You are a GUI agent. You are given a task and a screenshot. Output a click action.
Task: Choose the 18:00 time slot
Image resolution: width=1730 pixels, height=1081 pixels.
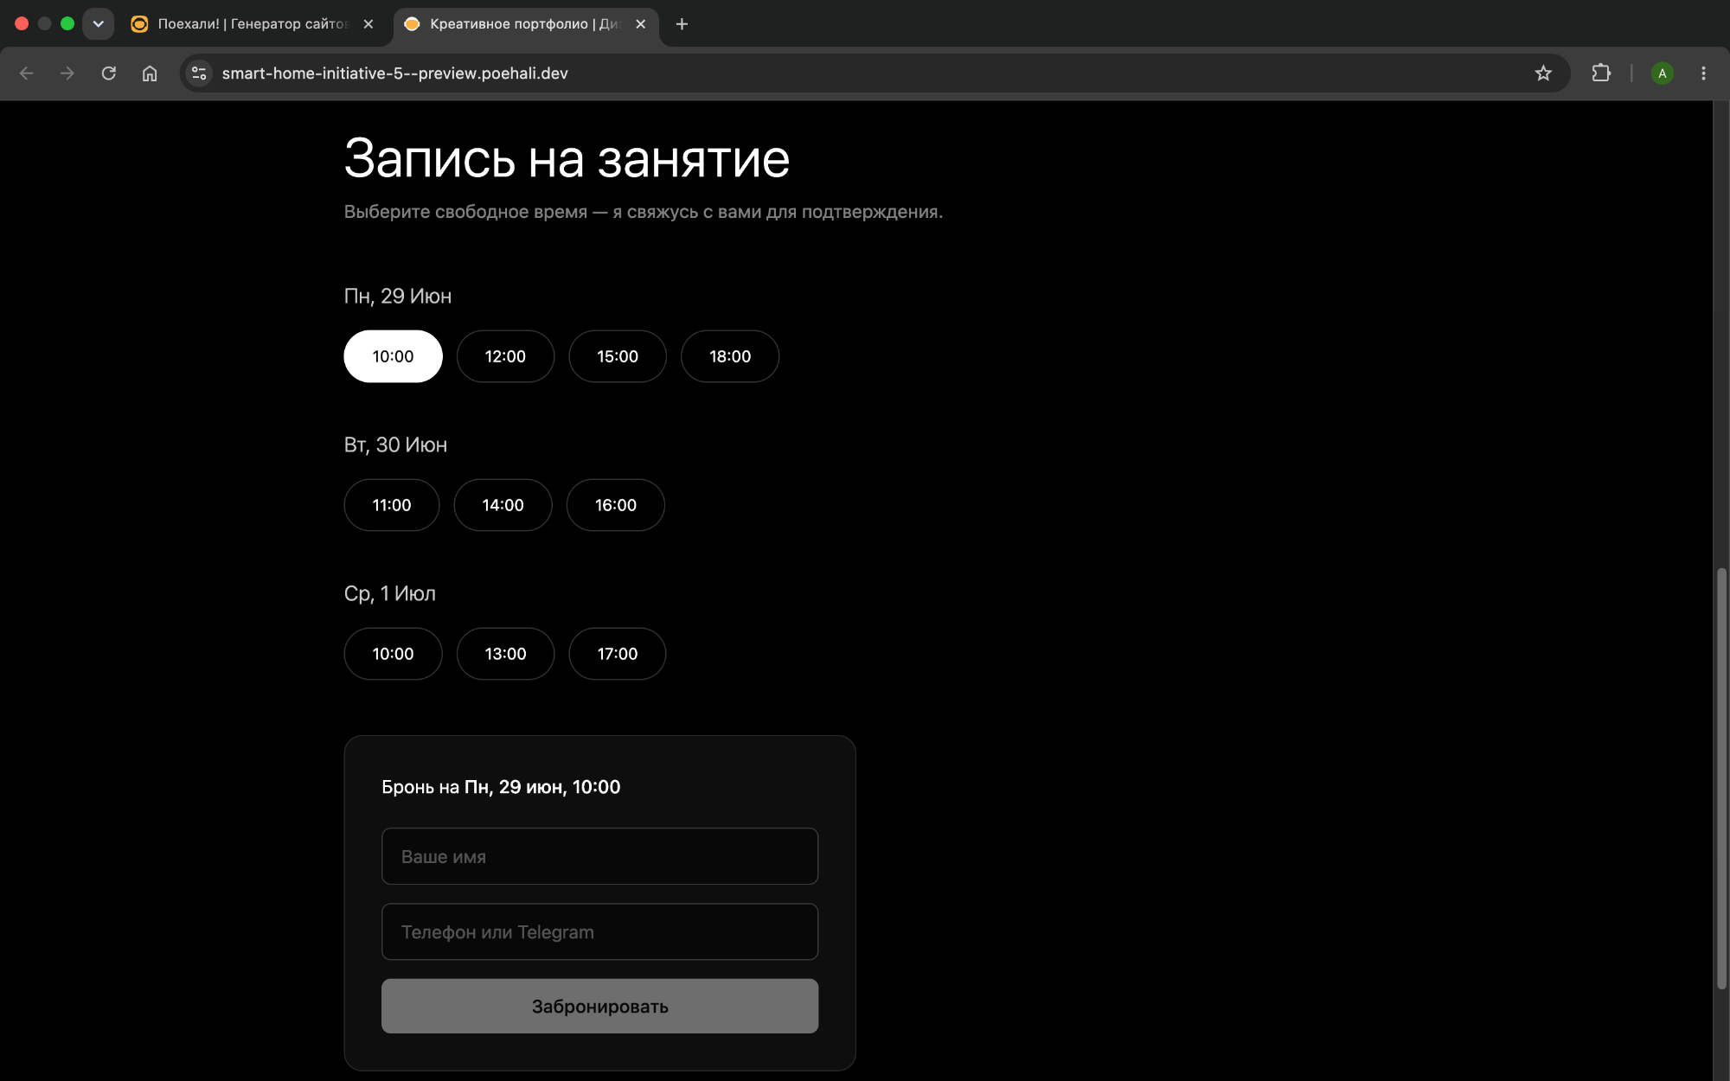tap(730, 356)
